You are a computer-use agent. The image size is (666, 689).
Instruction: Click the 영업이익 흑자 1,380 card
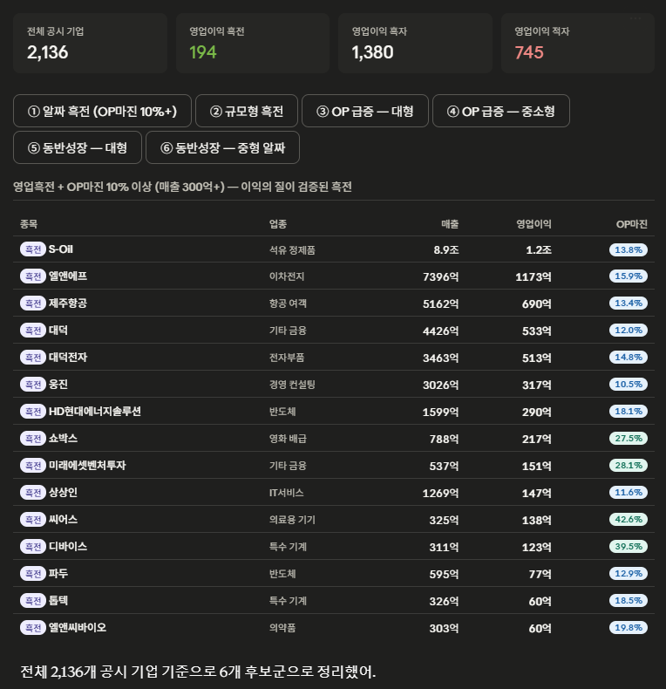click(415, 43)
